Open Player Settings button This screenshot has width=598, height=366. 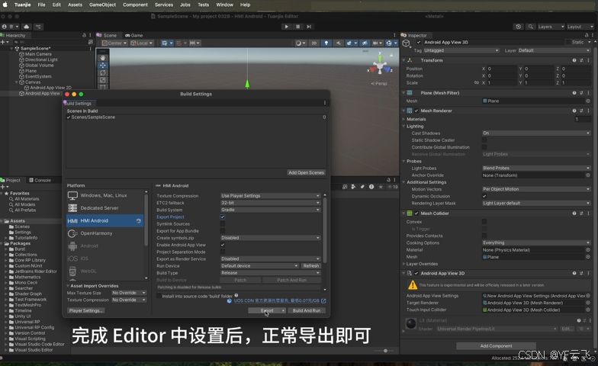tap(85, 310)
